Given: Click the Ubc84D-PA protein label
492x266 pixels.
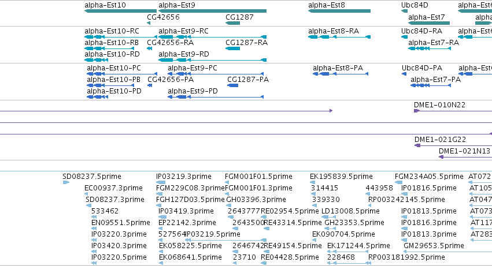Looking at the screenshot, I should pyautogui.click(x=422, y=68).
